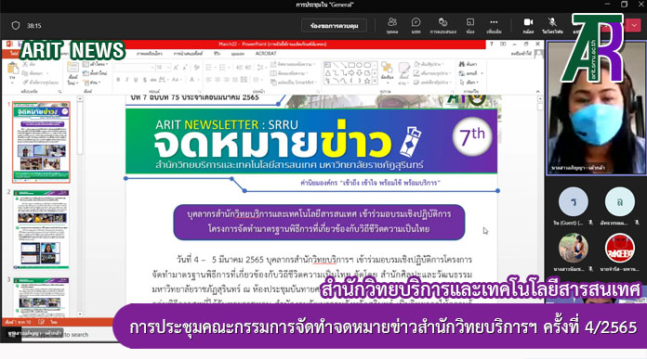Click the Ribbon Display Options icon
This screenshot has width=647, height=359.
pos(503,44)
